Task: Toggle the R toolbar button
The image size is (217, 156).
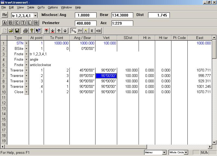Action: [92, 31]
